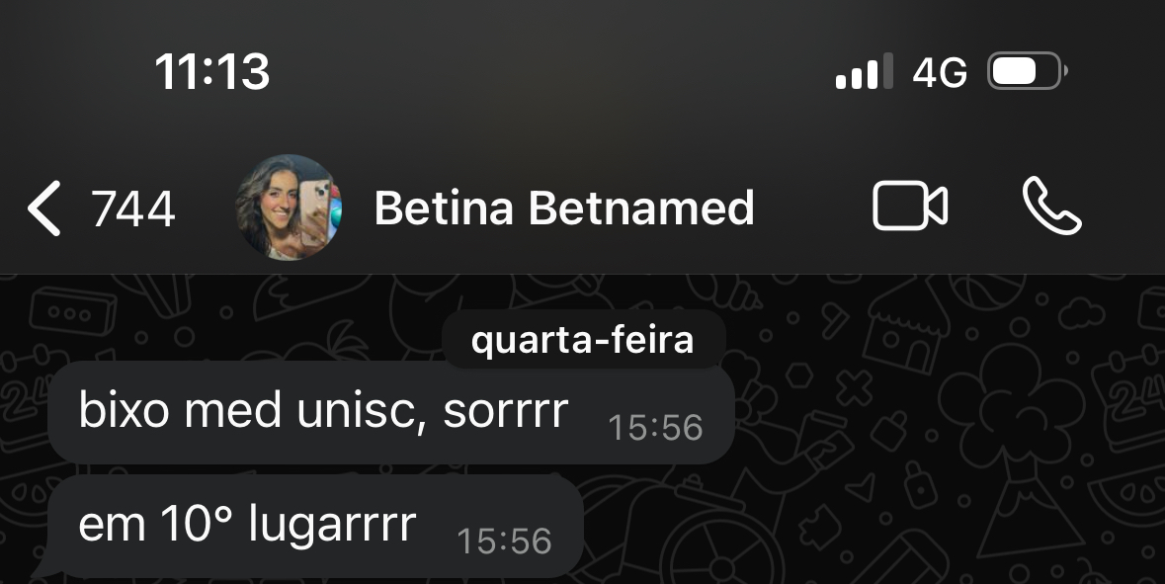
Task: Tap the battery indicator in status bar
Action: pos(1027,72)
